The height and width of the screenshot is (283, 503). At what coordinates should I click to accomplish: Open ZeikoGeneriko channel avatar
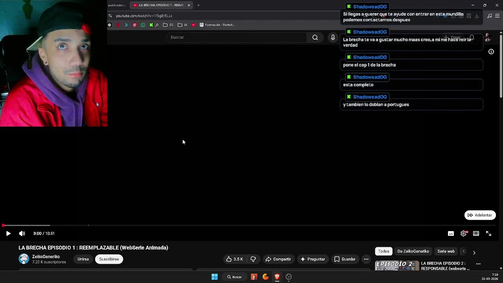coord(24,259)
